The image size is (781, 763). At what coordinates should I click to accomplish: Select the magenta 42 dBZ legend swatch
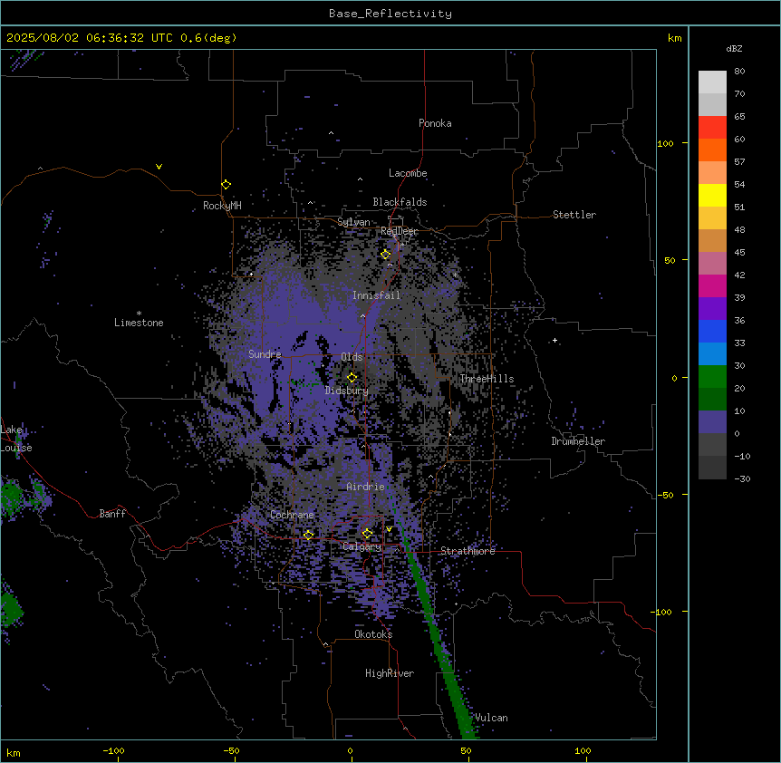712,285
